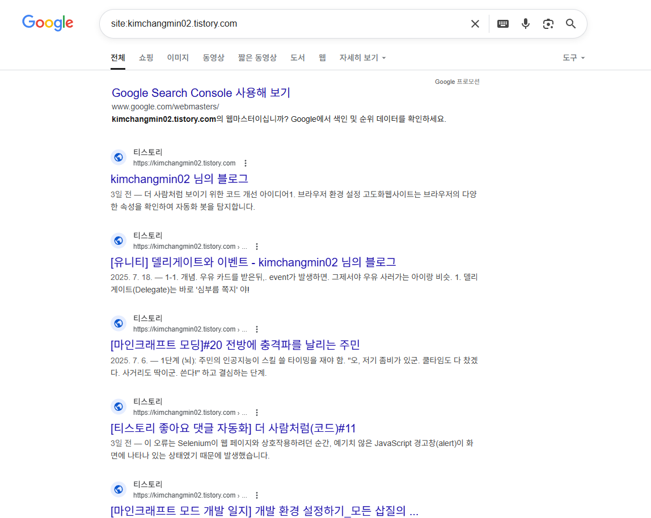Click the globe favicon of the 마인크래프트 모드 개발 일지 result

tap(119, 489)
